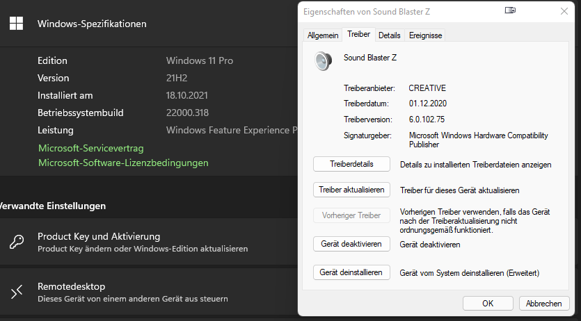
Task: Click 'Dieses Gerät von einem anderen Gerät aus steuern'
Action: (133, 299)
